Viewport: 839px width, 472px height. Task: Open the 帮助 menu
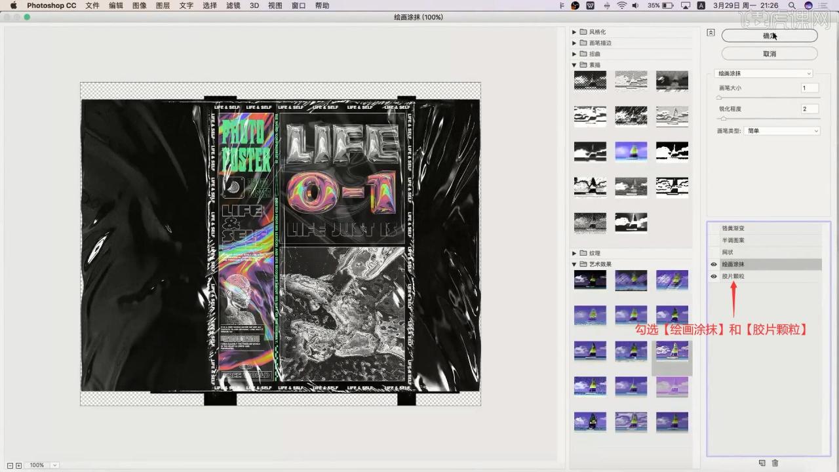click(x=322, y=5)
